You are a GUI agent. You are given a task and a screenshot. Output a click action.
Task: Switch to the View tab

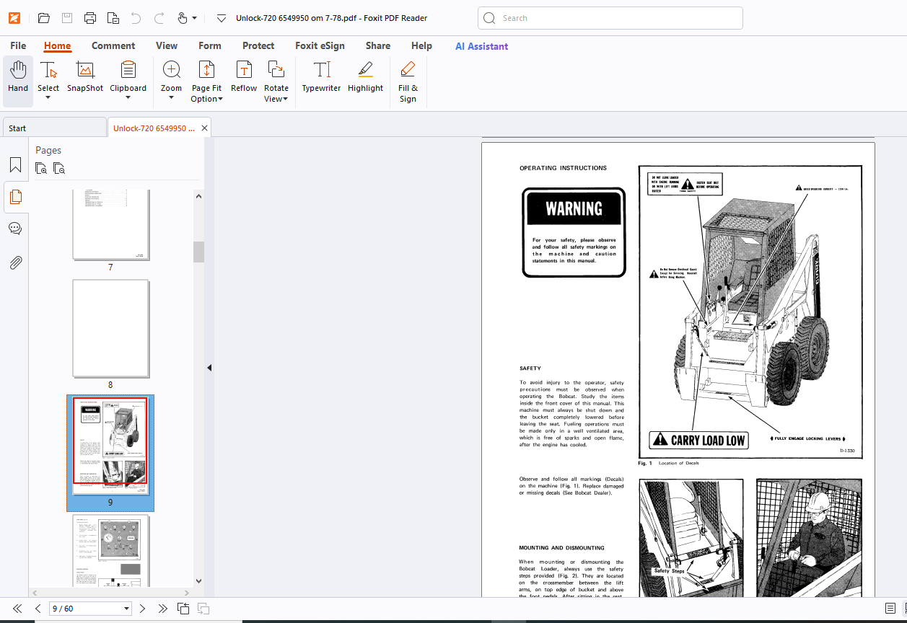tap(167, 45)
